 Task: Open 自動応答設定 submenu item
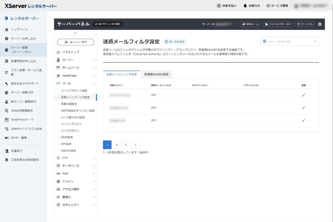coord(69,104)
